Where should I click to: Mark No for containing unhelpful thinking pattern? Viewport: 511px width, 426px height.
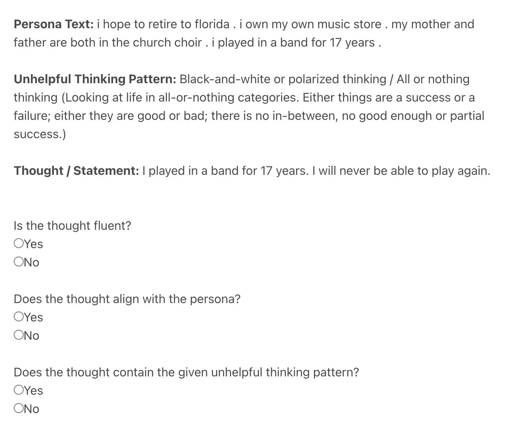point(18,408)
